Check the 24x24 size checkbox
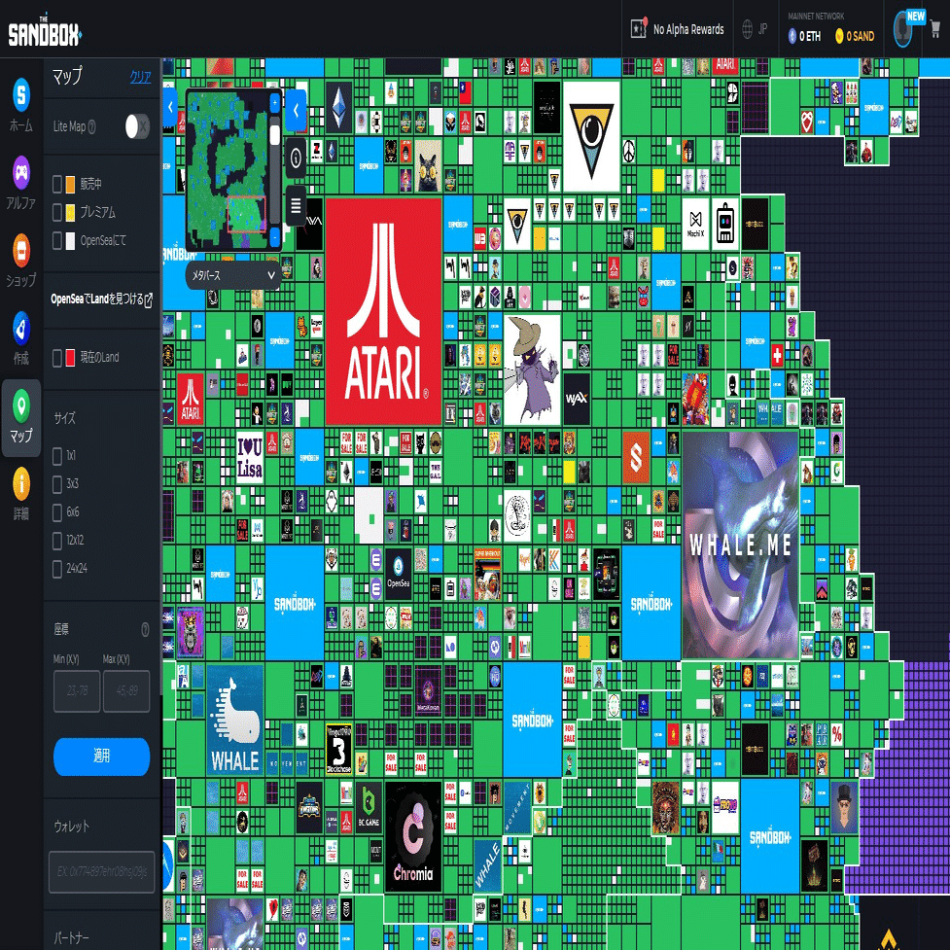 click(x=57, y=568)
